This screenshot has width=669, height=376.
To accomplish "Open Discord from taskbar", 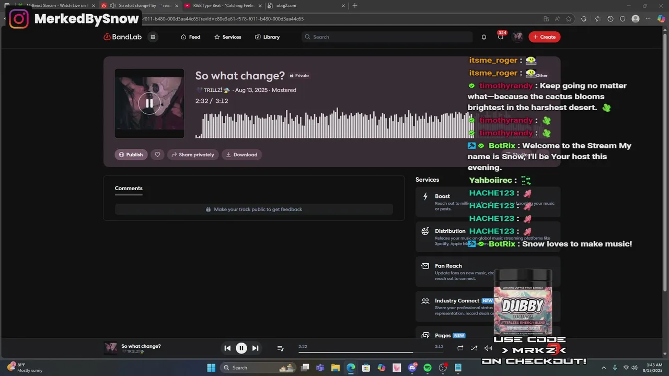I will click(412, 368).
